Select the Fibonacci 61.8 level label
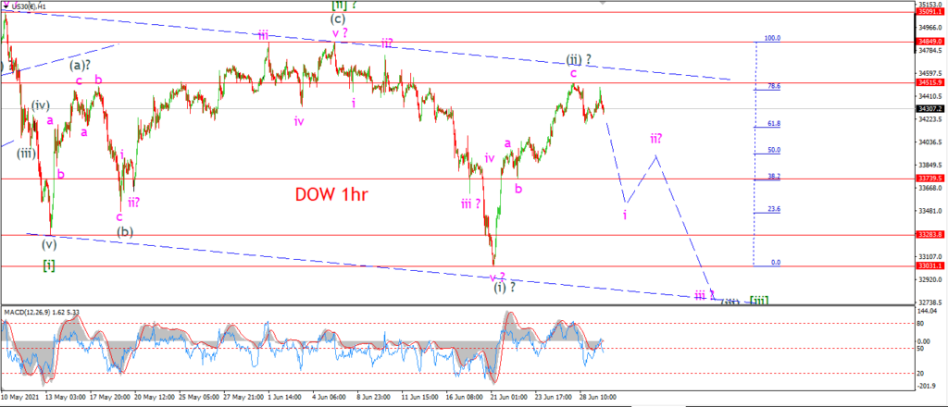 point(774,123)
